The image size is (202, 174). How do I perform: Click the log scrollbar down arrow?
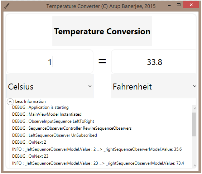point(195,165)
